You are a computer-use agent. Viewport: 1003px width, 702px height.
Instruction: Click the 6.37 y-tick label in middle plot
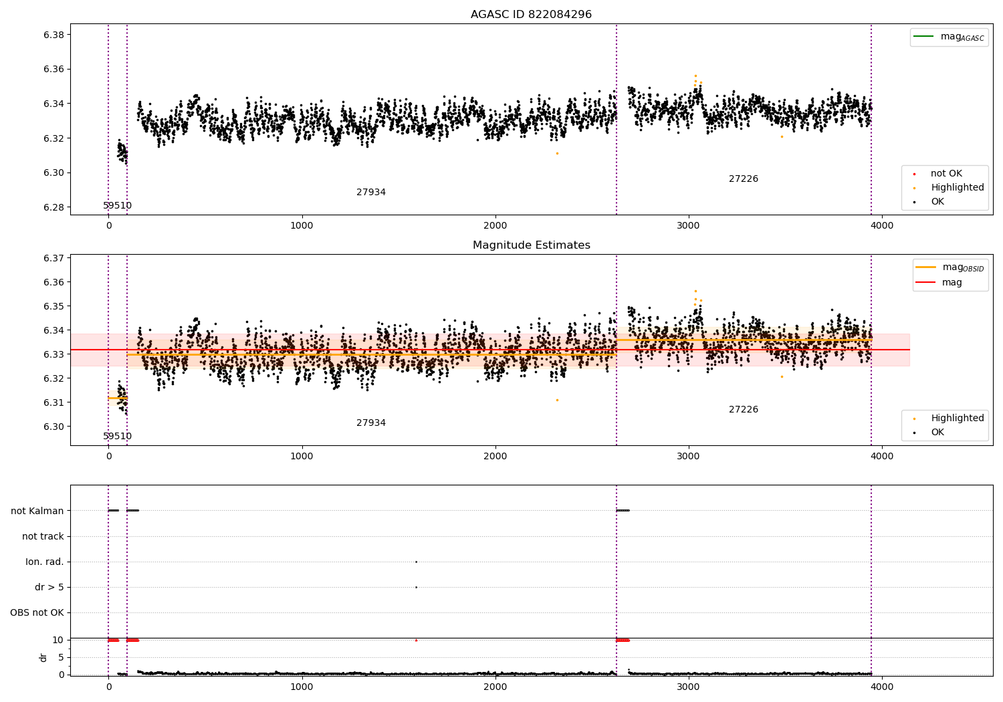[53, 258]
